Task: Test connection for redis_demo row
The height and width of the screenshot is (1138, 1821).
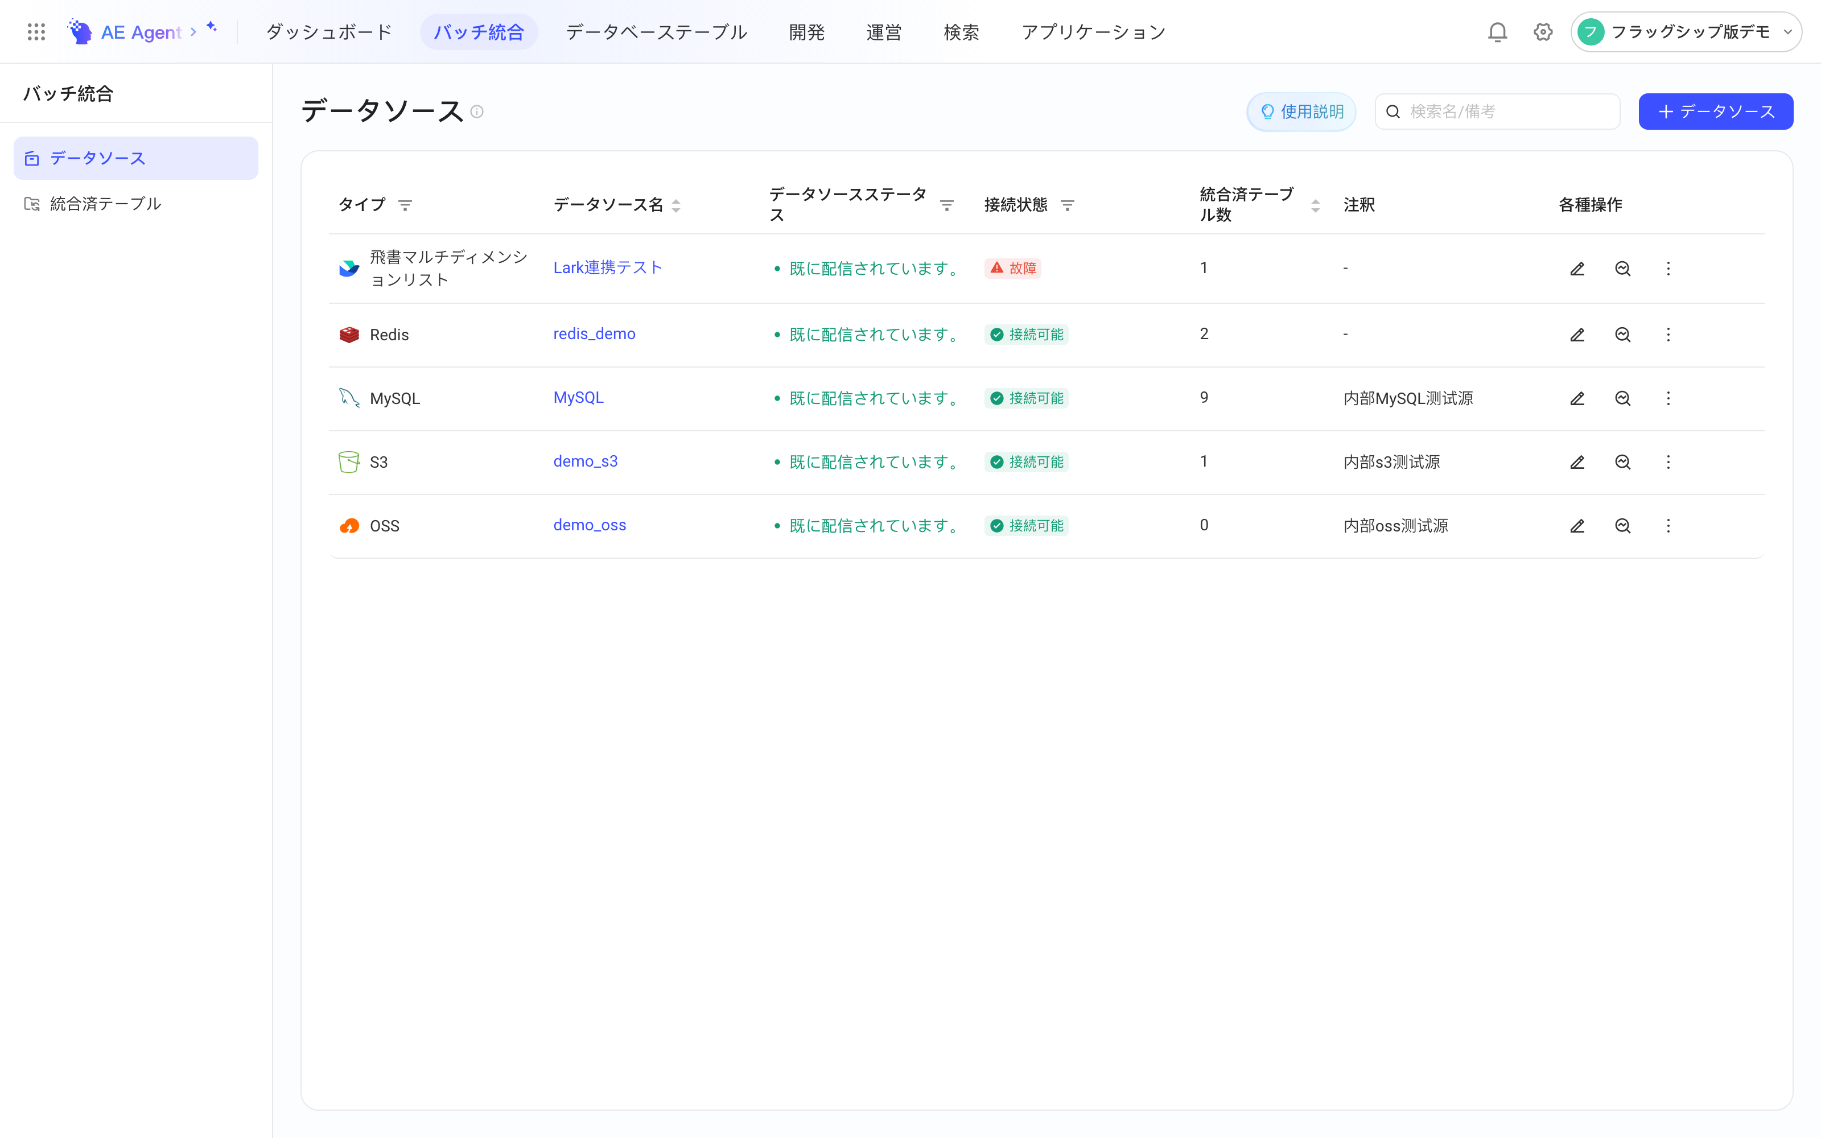Action: [x=1623, y=335]
